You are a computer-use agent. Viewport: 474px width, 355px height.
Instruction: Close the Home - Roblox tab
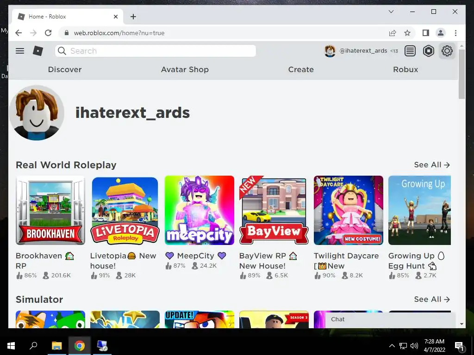coord(115,17)
